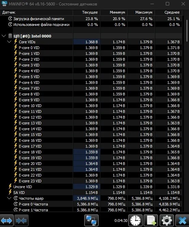This screenshot has width=189, height=227.
Task: Maximize the HWiNFO window
Action: [x=168, y=4]
